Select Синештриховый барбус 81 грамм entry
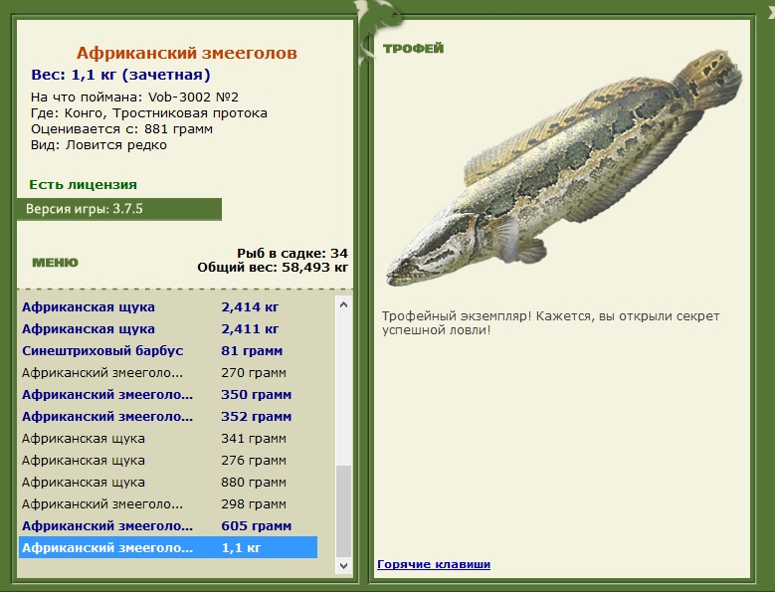 168,351
